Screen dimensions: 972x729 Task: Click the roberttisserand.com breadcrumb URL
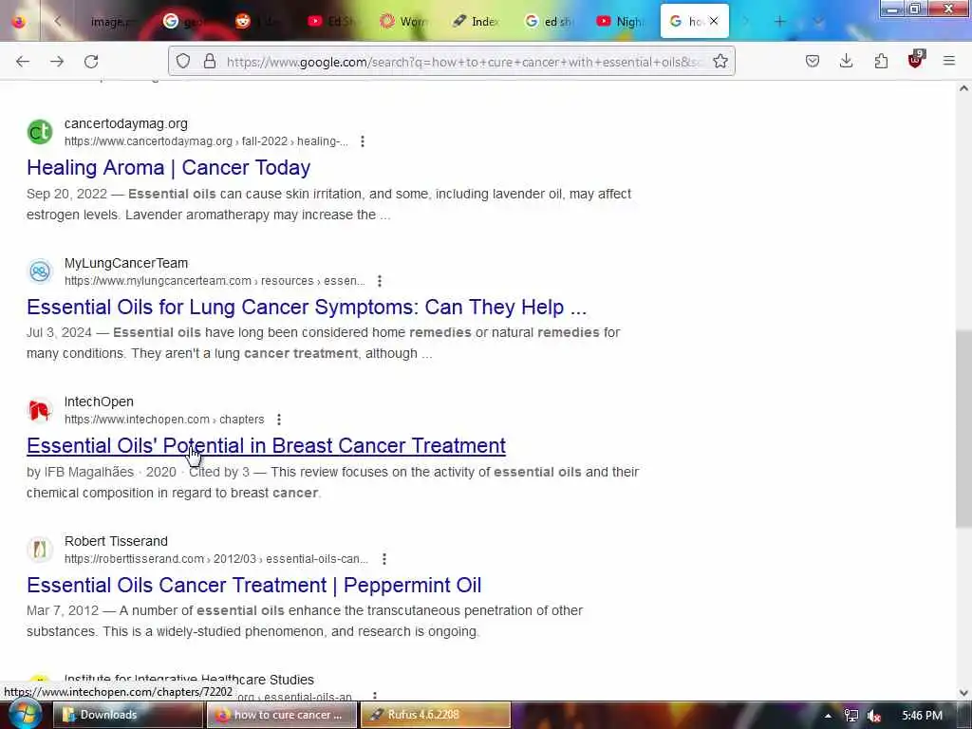point(216,559)
